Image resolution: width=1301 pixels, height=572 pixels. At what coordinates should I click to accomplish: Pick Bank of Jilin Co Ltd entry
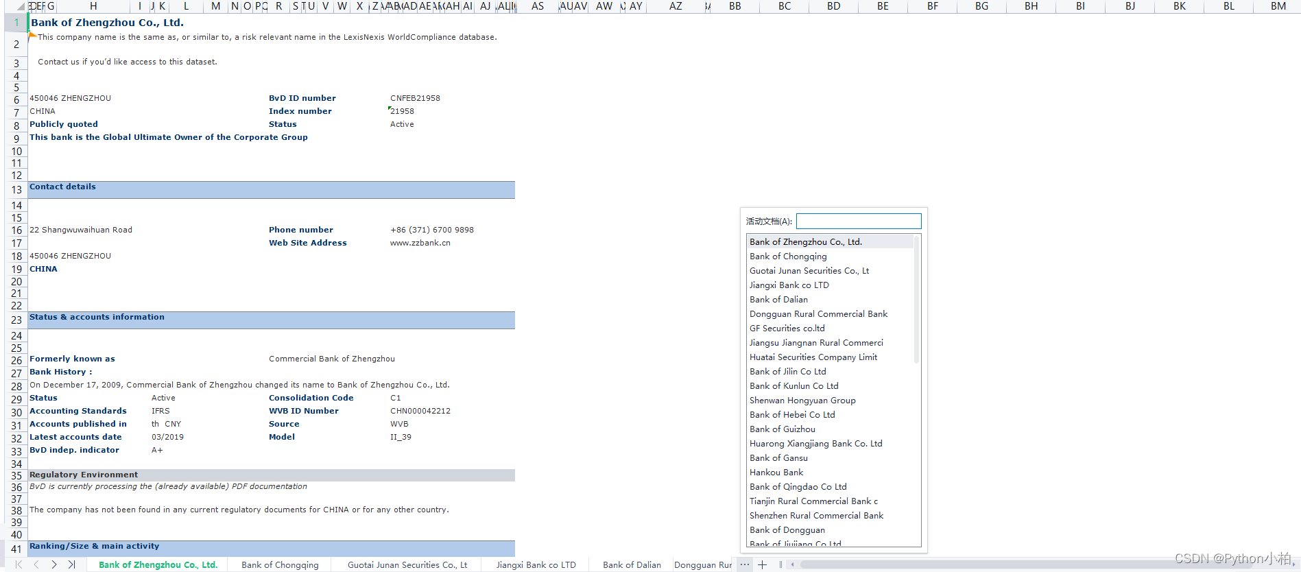[x=830, y=371]
